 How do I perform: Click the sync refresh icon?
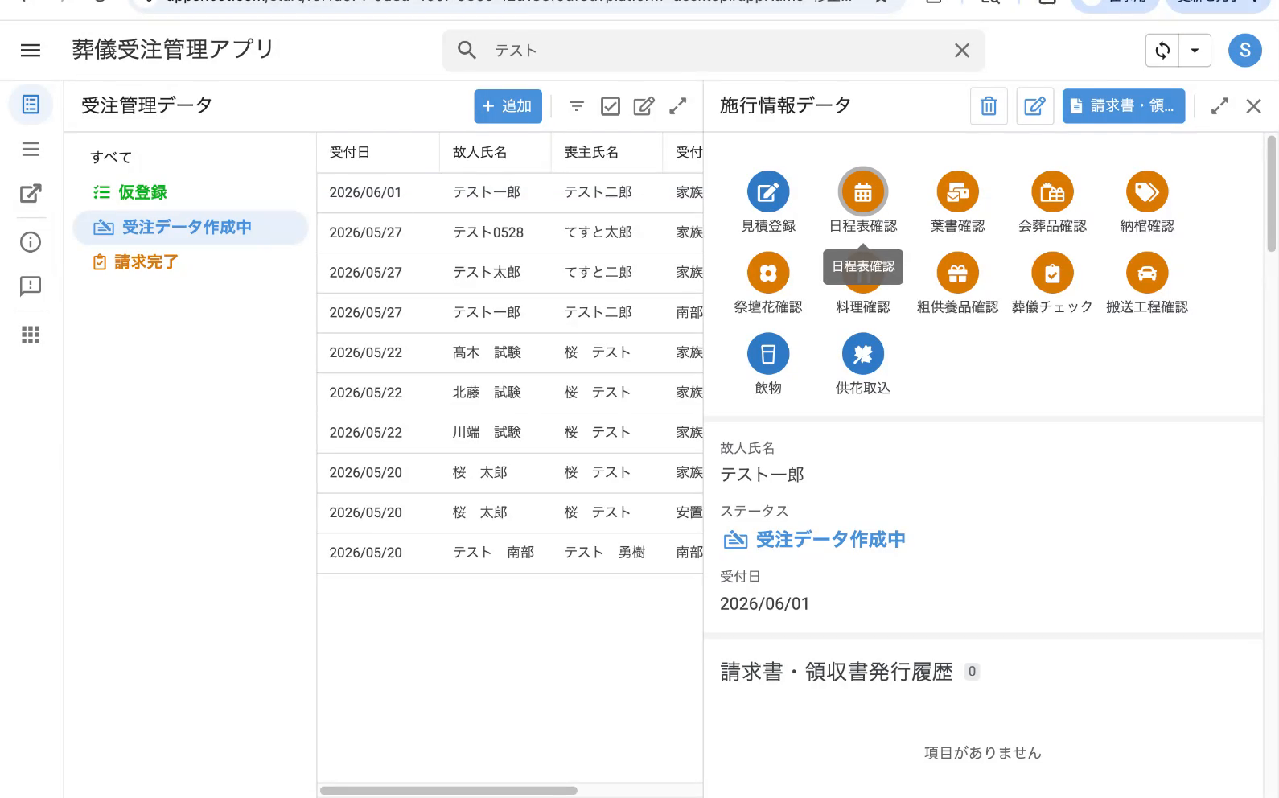click(x=1162, y=51)
